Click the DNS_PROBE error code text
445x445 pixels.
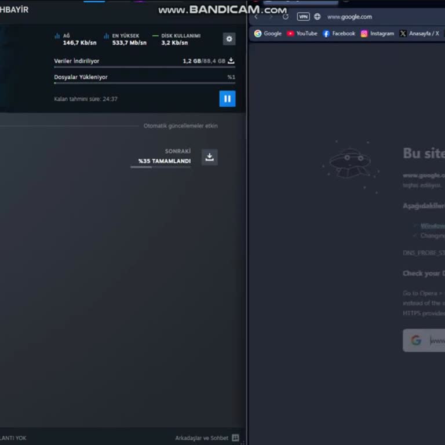coord(424,253)
